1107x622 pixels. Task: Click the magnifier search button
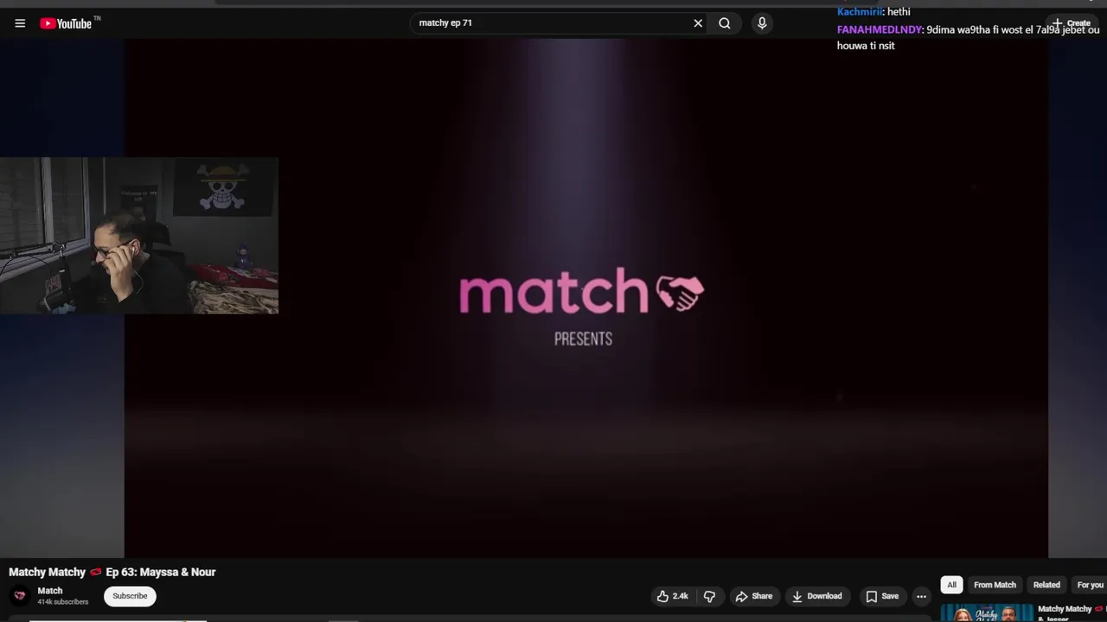(x=725, y=23)
